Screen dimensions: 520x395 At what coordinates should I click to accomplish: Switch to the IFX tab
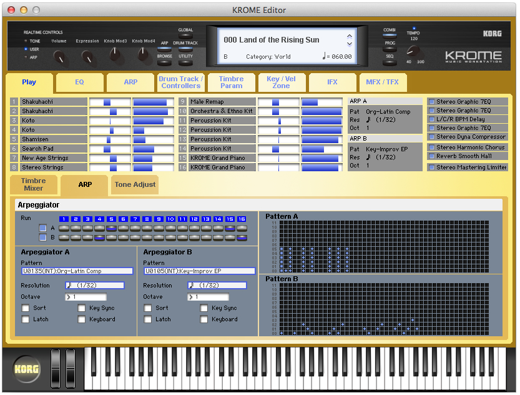(x=332, y=82)
